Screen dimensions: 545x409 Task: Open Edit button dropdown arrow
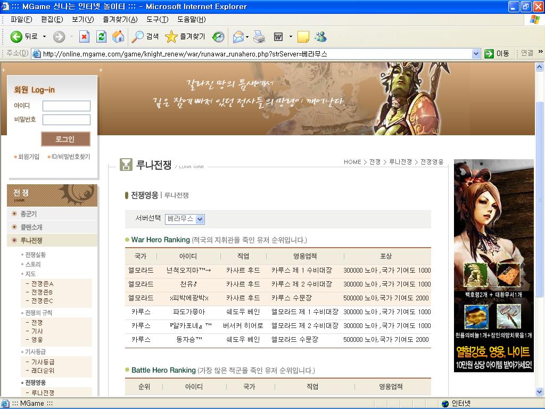[x=291, y=37]
